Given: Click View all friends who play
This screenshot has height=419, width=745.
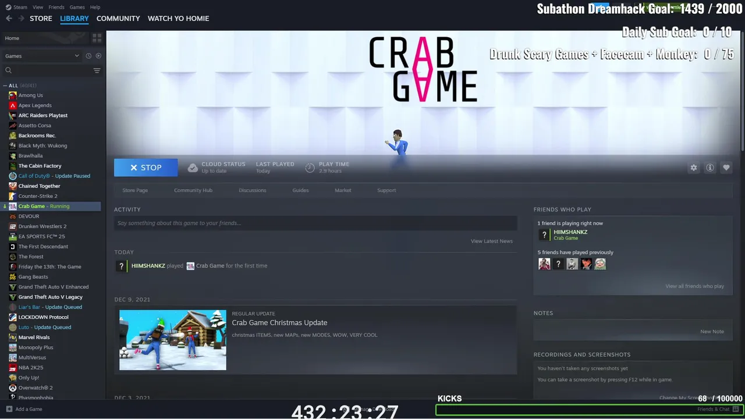Looking at the screenshot, I should pos(695,286).
